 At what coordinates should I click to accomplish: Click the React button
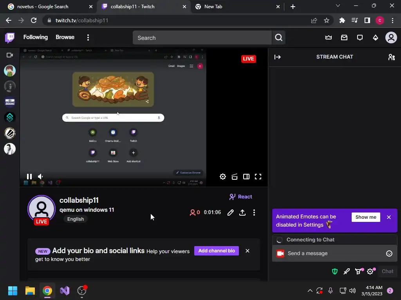(241, 197)
